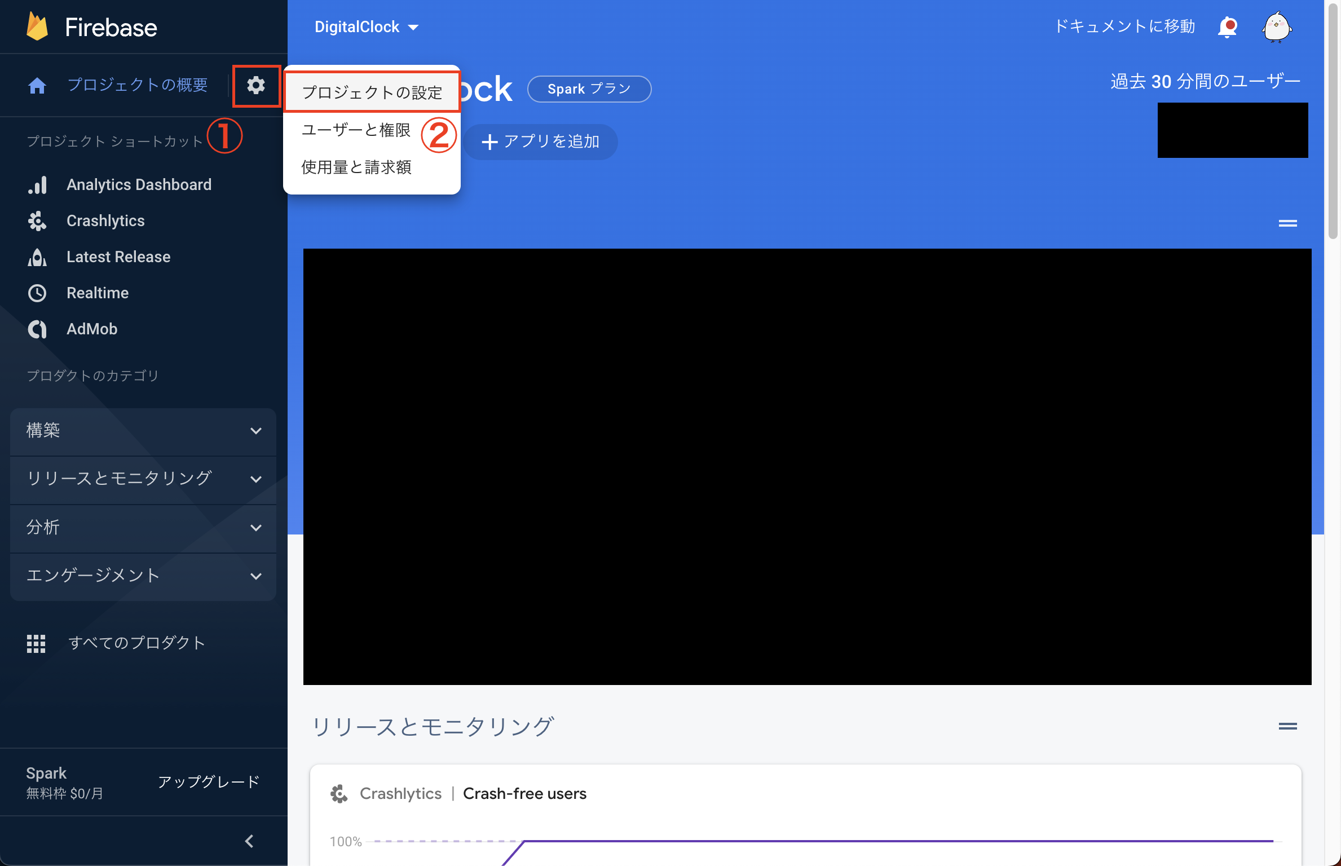Collapse the sidebar with the chevron

click(x=249, y=841)
